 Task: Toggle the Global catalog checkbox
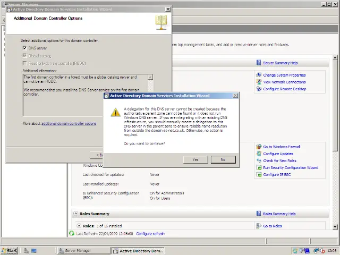[25, 56]
